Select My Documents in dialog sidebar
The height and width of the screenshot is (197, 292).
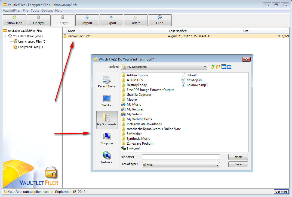pos(107,120)
